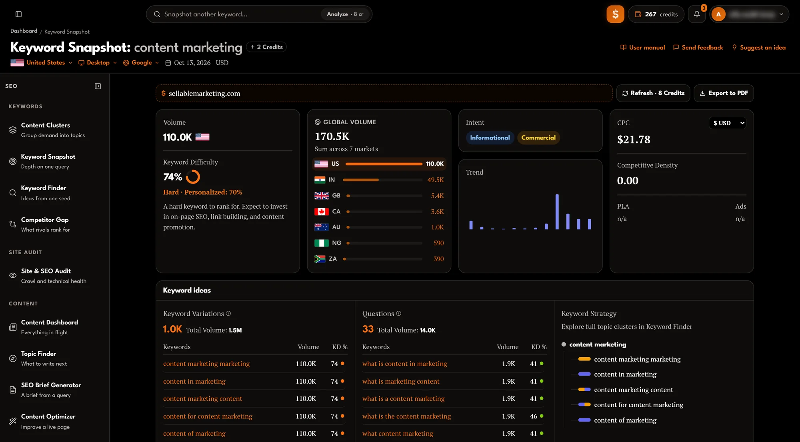The image size is (800, 442).
Task: Open Site & SEO Audit in sidebar
Action: click(x=55, y=275)
